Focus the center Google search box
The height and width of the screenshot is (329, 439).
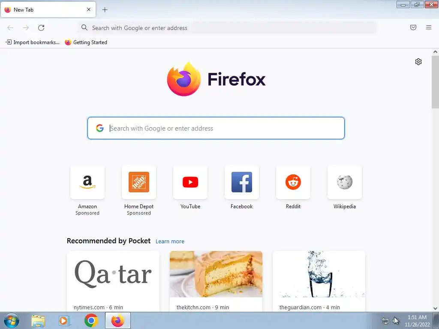click(216, 128)
